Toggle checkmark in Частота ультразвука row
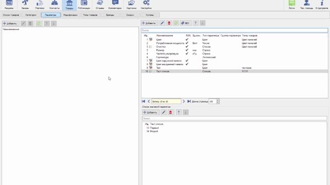Screen dimensions: 330x185 pyautogui.click(x=187, y=53)
